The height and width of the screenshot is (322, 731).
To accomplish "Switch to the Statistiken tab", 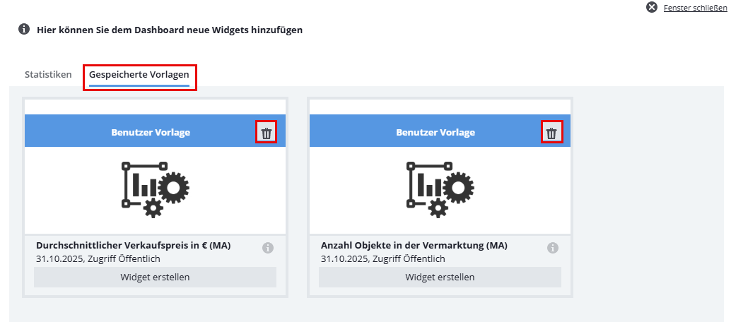I will click(x=48, y=74).
